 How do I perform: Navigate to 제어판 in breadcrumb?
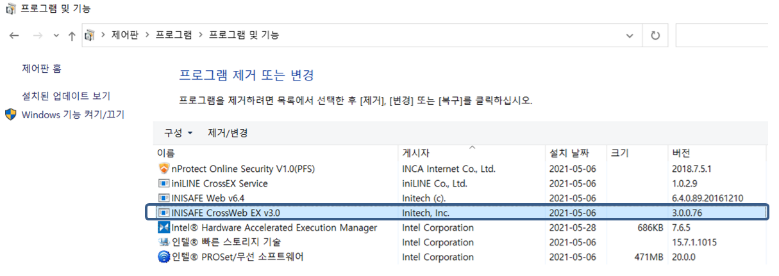click(x=125, y=35)
